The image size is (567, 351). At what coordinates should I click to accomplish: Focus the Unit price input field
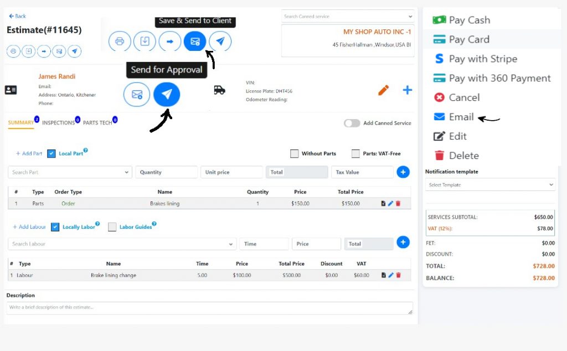point(231,172)
